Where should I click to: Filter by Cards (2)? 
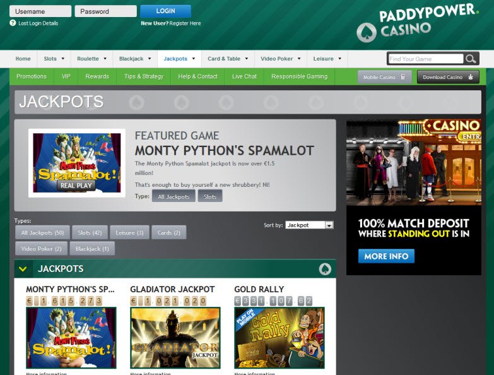tap(169, 232)
